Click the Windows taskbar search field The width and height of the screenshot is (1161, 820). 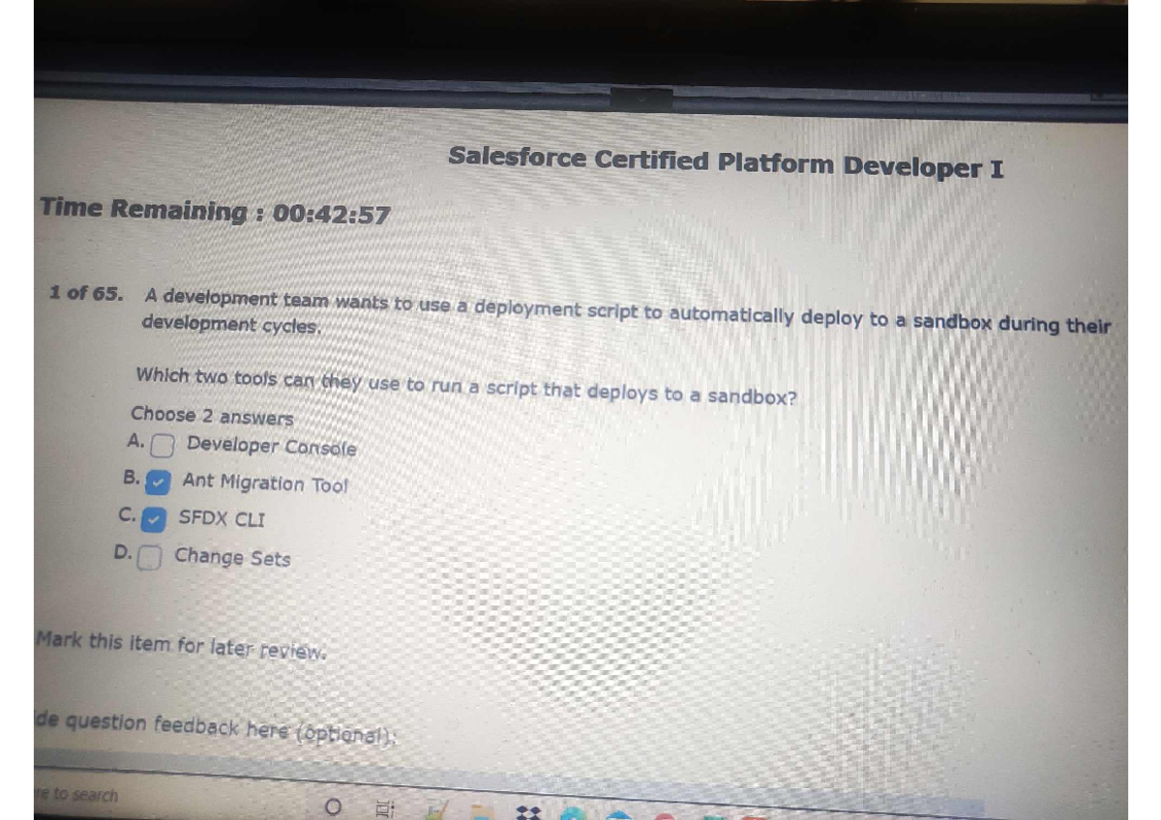point(97,796)
